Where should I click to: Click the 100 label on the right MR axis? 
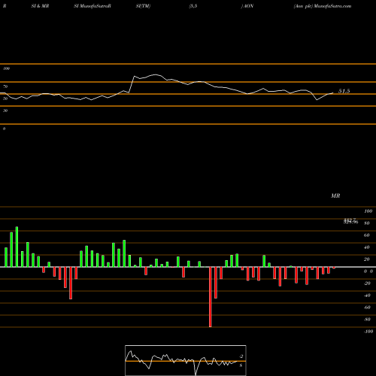point(368,211)
